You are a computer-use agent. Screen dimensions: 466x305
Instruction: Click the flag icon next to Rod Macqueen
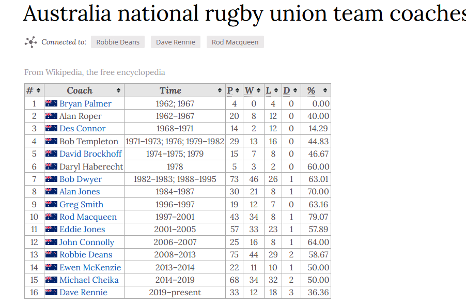click(51, 217)
